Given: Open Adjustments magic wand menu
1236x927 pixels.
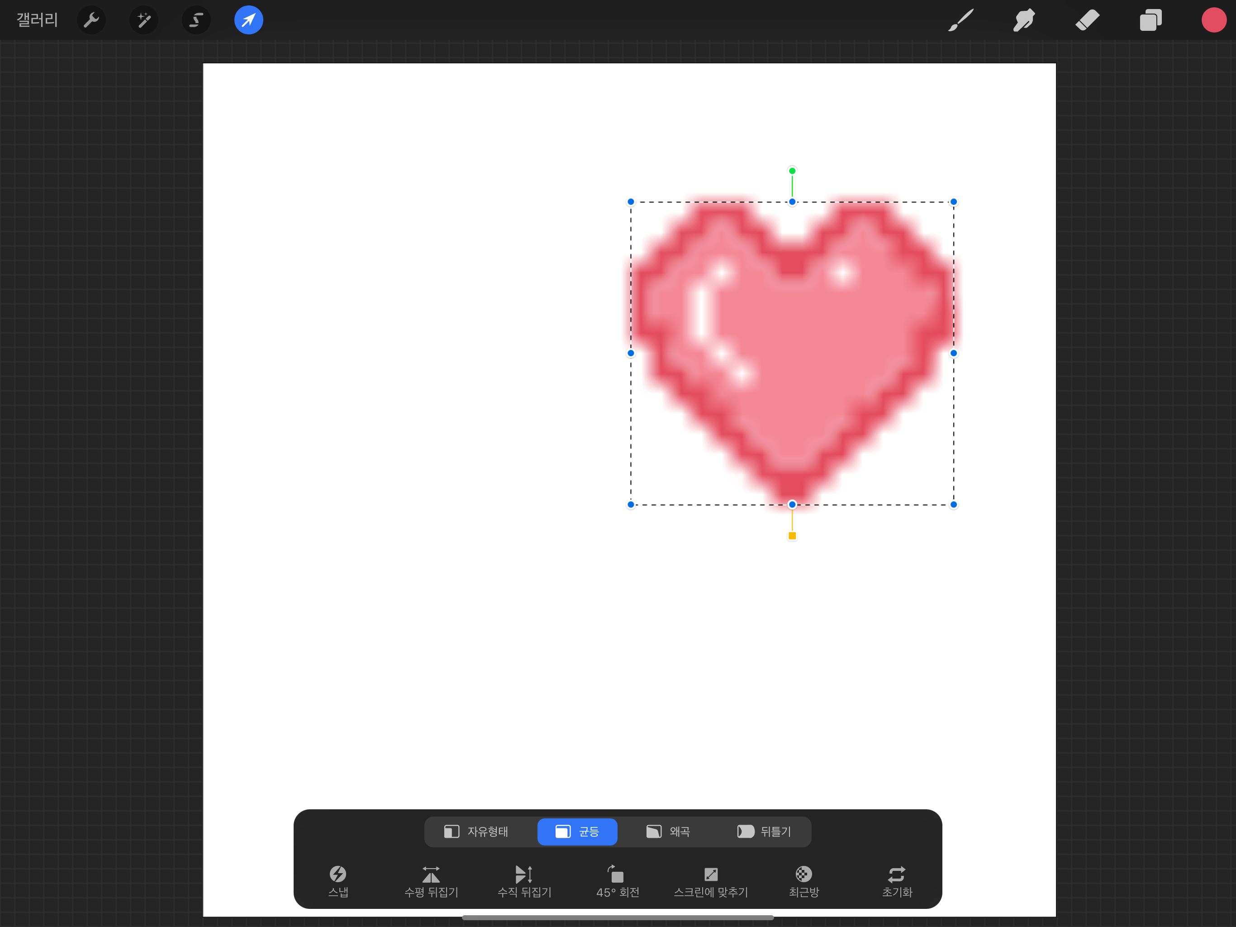Looking at the screenshot, I should [x=143, y=21].
